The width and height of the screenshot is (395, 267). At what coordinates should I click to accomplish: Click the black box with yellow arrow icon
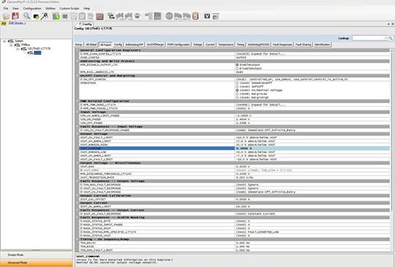click(x=36, y=17)
